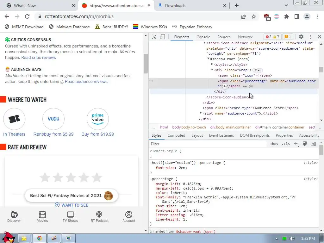Collapse the score-icon-audience element node
This screenshot has height=243, width=324.
pos(204,43)
